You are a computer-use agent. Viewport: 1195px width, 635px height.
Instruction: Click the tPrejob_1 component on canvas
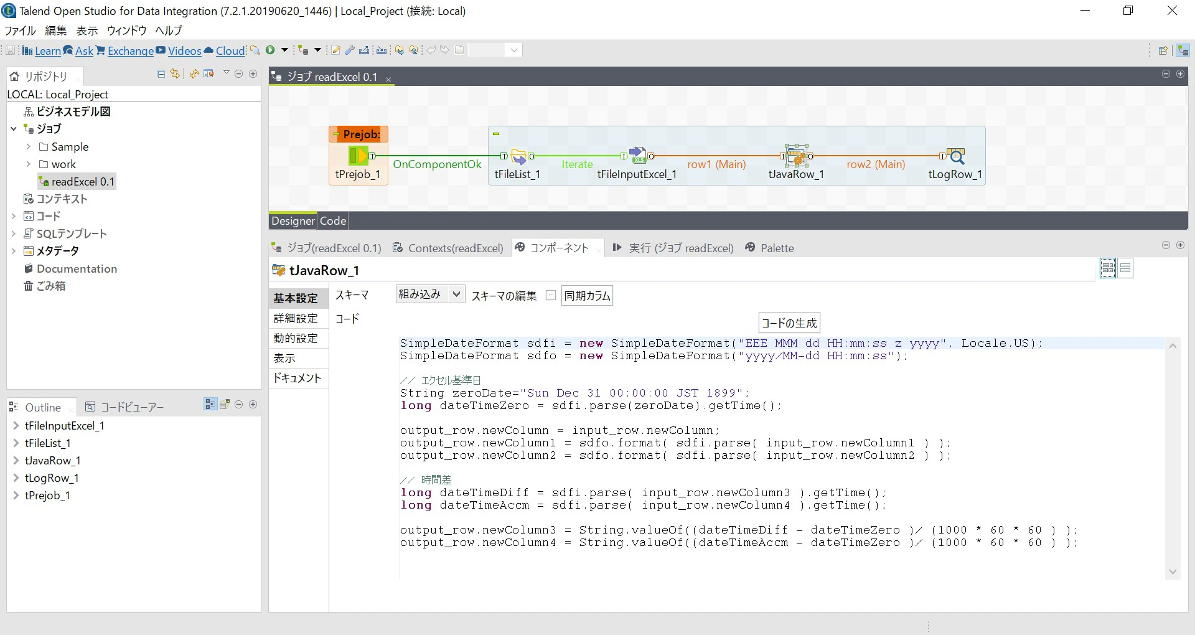[358, 156]
